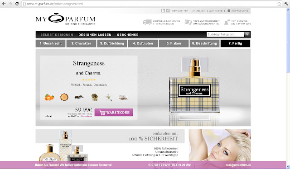Click the satisfaction guarantee card icon
The height and width of the screenshot is (169, 290).
tap(188, 22)
